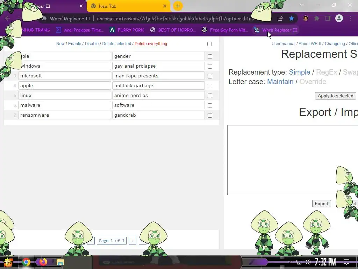This screenshot has width=358, height=269.
Task: Click the Delete selected link
Action: pyautogui.click(x=117, y=44)
